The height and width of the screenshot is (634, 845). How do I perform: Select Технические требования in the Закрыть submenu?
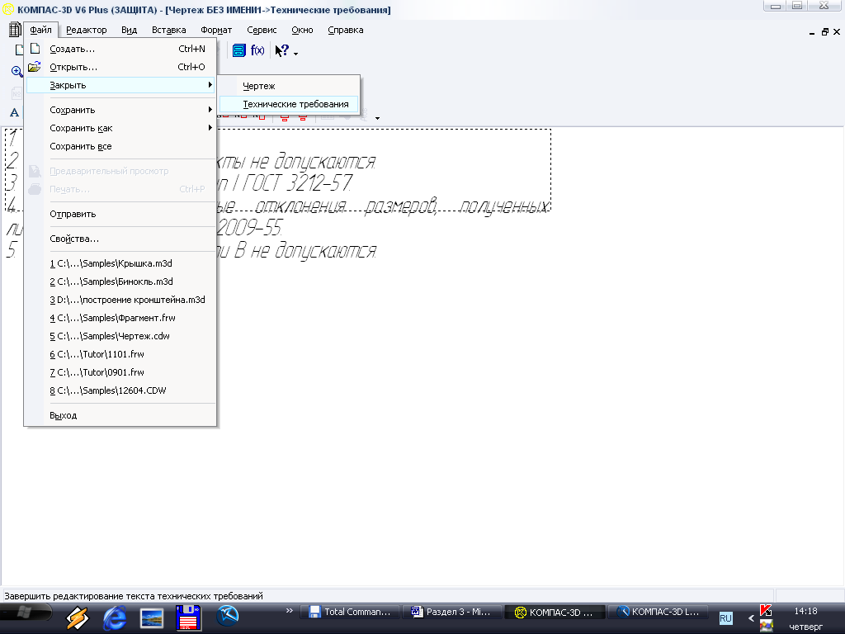(290, 104)
